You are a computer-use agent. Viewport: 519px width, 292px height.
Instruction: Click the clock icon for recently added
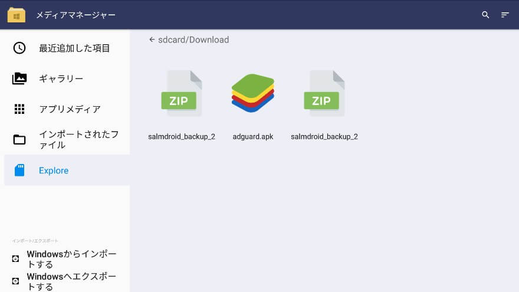pos(19,48)
